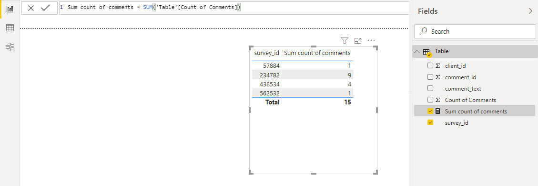This screenshot has width=538, height=186.
Task: Click sigma icon beside Count of Comments
Action: [x=438, y=100]
